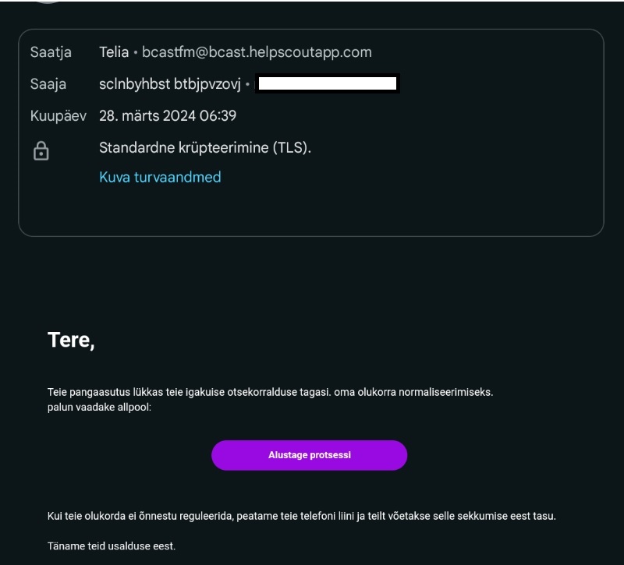624x565 pixels.
Task: Click the Saatja field label
Action: (51, 52)
